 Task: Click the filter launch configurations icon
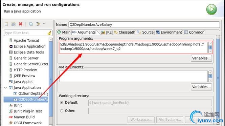[38, 24]
